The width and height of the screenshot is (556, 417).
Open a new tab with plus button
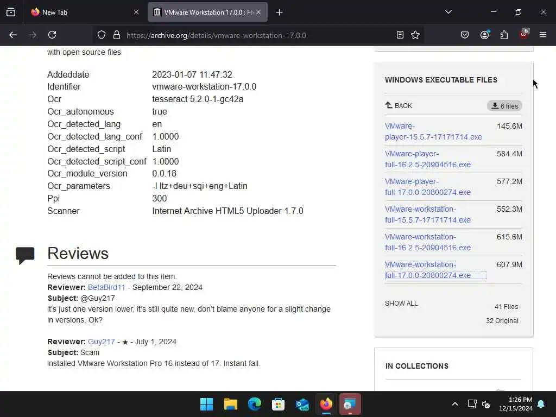(280, 12)
